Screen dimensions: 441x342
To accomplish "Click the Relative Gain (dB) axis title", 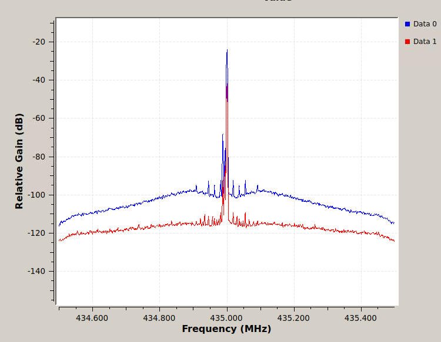I will [19, 161].
